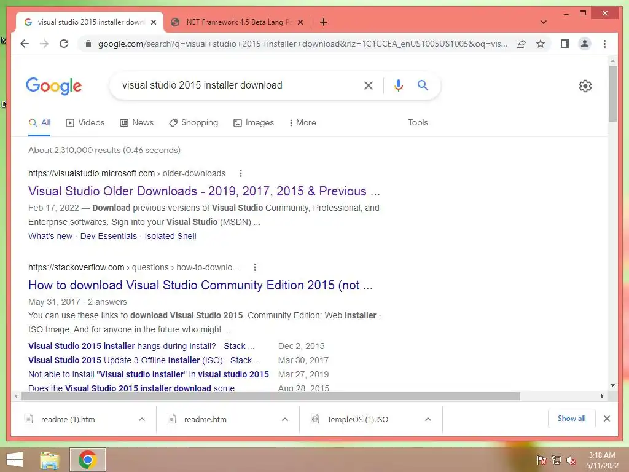Viewport: 629px width, 472px height.
Task: Switch to Images results
Action: (254, 122)
